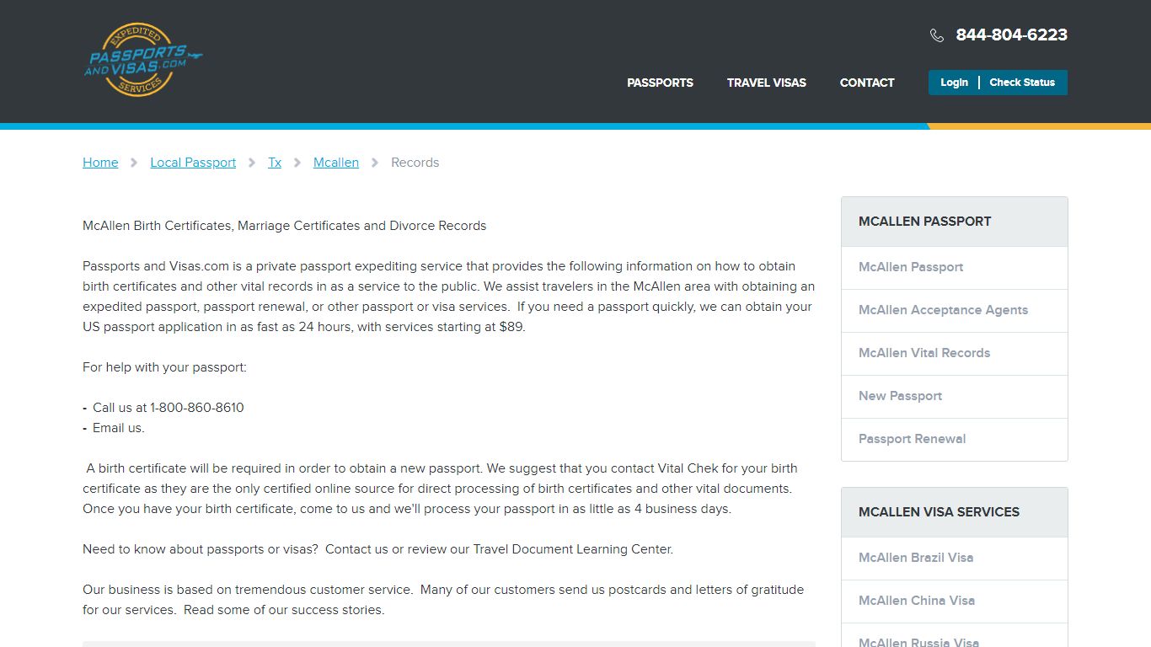The width and height of the screenshot is (1151, 647).
Task: Click the Login button
Action: point(954,83)
